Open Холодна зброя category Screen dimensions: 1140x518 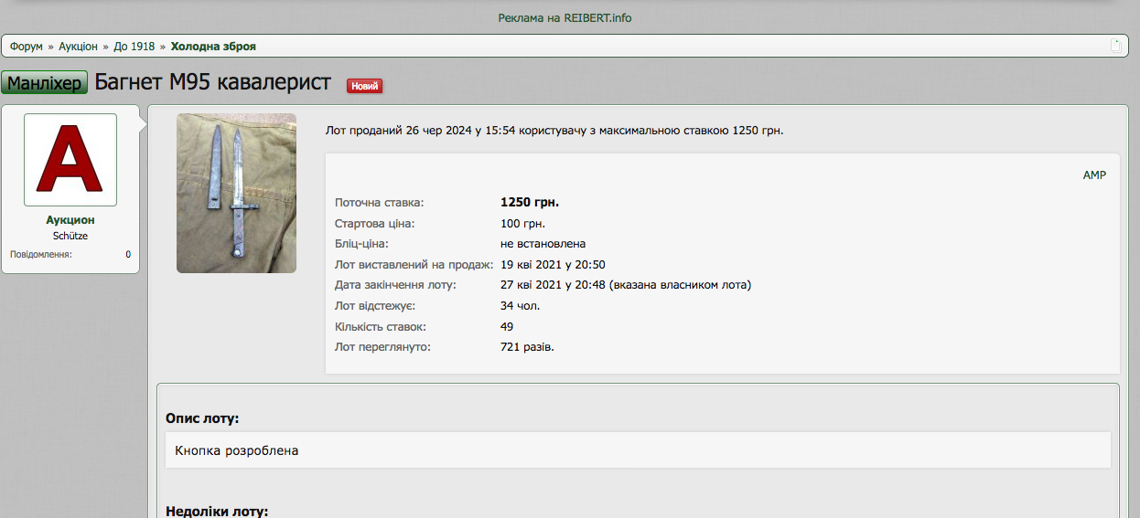tap(213, 46)
